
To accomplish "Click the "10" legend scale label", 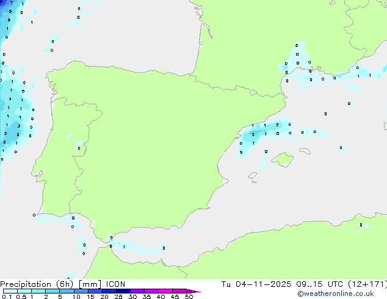I will pyautogui.click(x=76, y=297).
